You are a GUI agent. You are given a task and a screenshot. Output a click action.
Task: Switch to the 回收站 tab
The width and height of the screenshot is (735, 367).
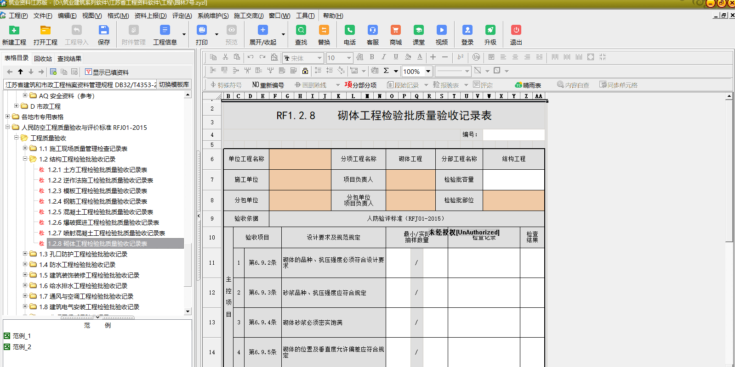[43, 58]
